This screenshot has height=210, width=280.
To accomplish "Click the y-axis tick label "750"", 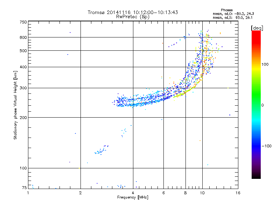I will pyautogui.click(x=23, y=22).
